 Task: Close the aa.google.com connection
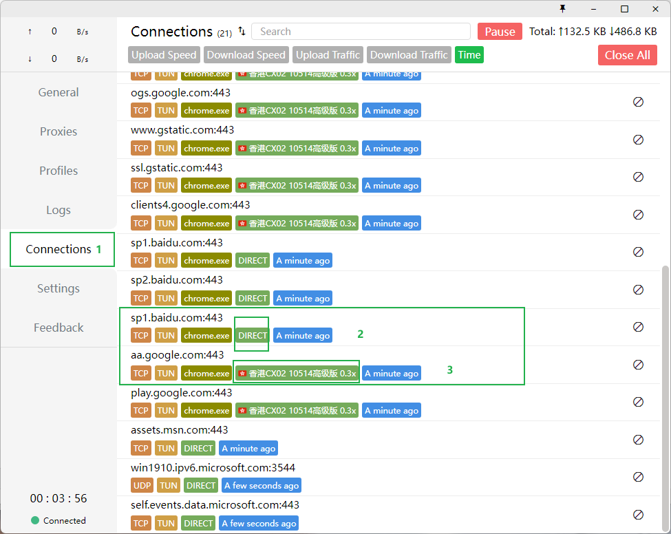(638, 365)
